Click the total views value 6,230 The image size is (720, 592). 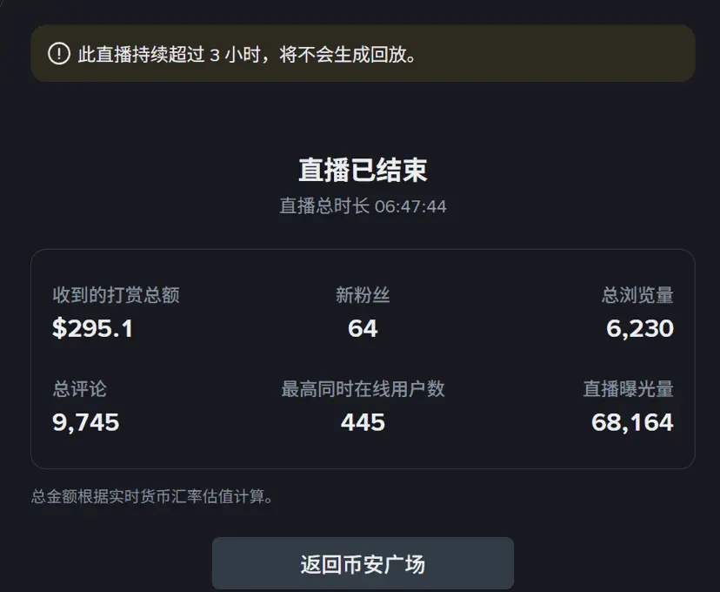pos(640,328)
